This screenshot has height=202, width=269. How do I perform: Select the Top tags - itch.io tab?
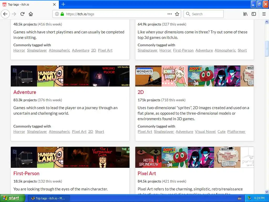29,4
